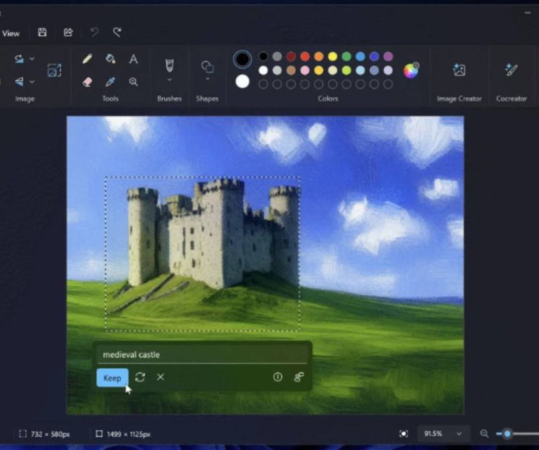
Task: Click the first empty custom color slot
Action: [x=263, y=84]
